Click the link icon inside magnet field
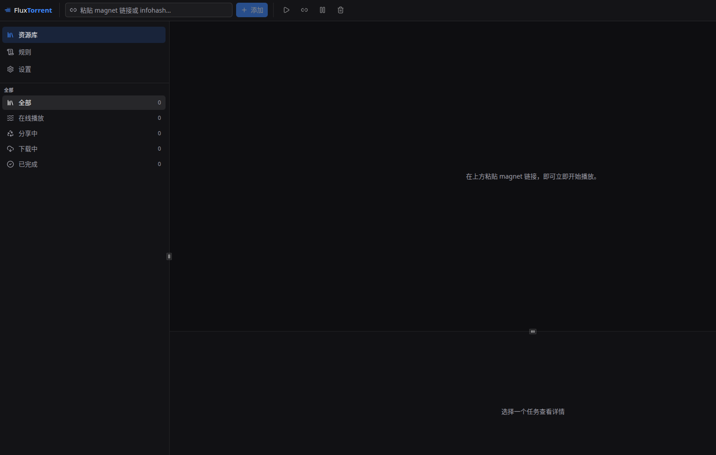The height and width of the screenshot is (455, 716). pyautogui.click(x=73, y=10)
